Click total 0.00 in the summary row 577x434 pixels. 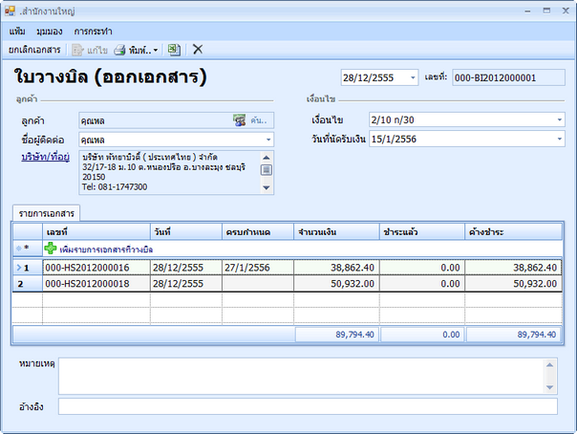coord(422,335)
